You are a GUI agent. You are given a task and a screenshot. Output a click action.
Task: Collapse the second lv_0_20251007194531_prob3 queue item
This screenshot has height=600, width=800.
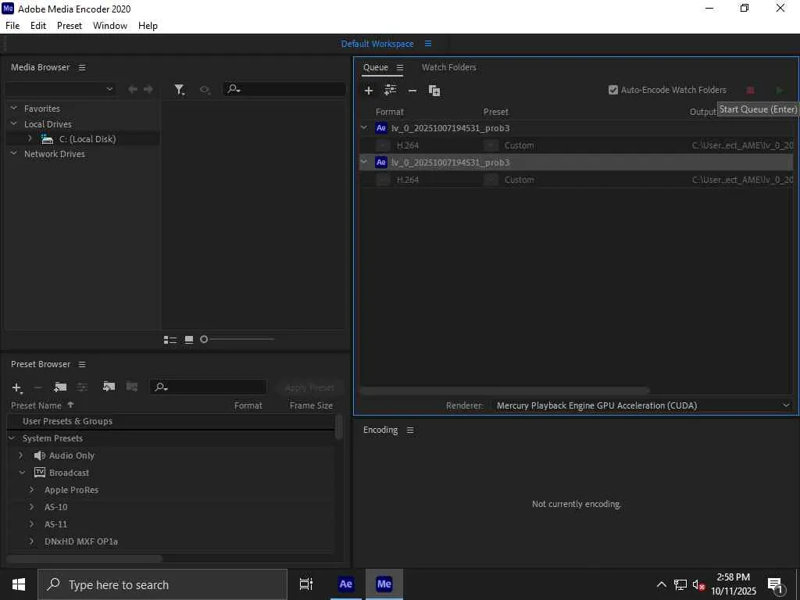pyautogui.click(x=364, y=162)
